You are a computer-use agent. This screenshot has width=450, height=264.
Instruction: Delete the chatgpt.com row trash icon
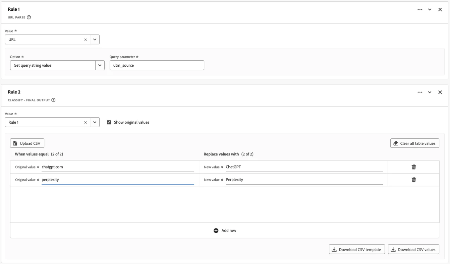click(414, 167)
